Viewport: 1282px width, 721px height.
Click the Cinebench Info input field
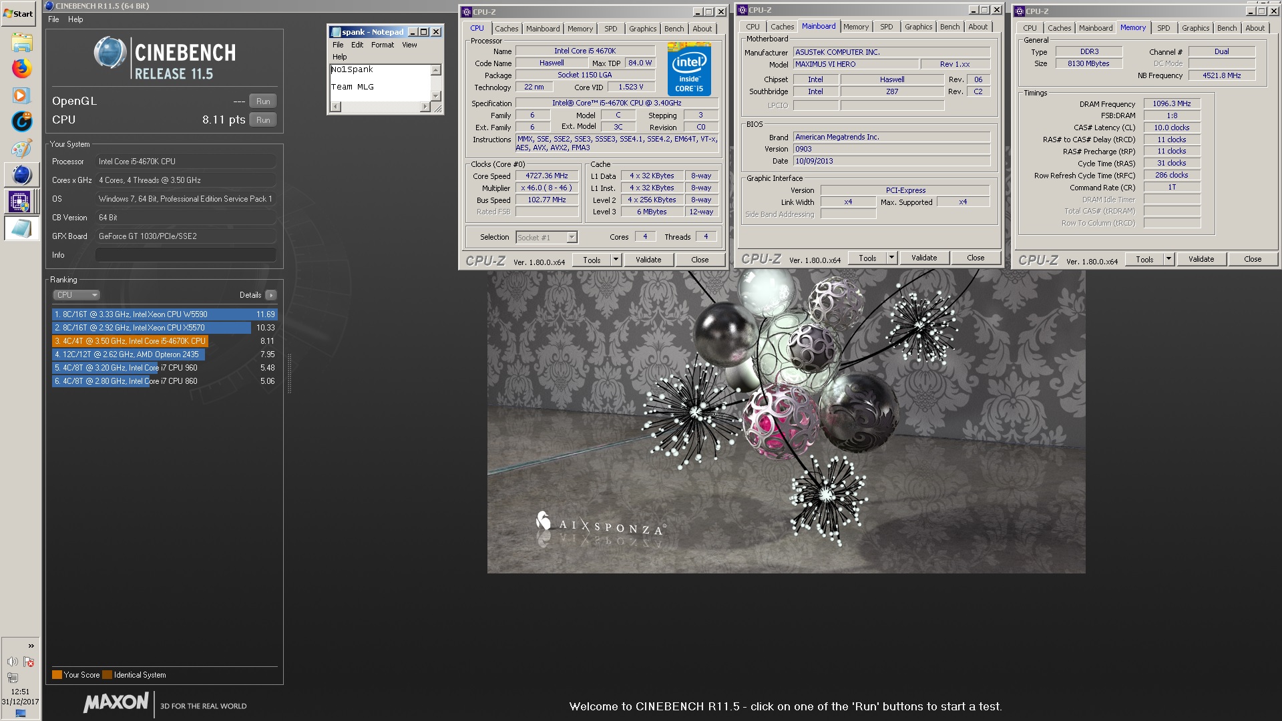click(x=186, y=255)
